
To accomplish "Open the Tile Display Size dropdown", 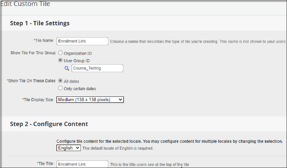I will (x=90, y=99).
